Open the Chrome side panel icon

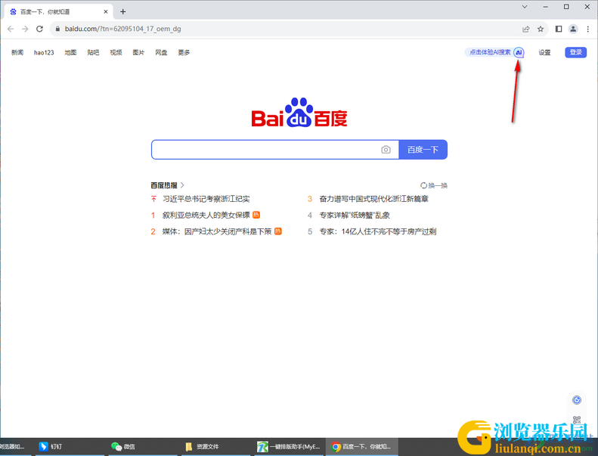point(559,29)
